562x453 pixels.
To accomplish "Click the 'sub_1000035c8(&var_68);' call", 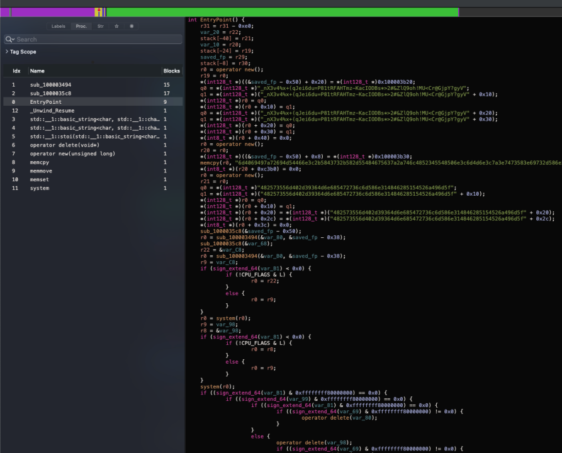I will pos(236,243).
